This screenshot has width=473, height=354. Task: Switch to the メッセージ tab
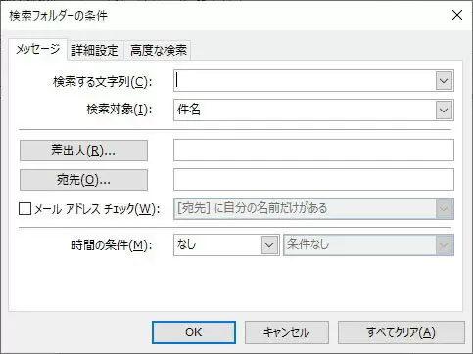(38, 50)
